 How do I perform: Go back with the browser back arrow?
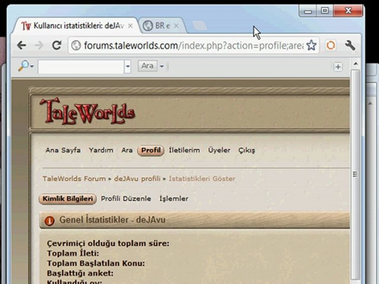[x=22, y=45]
